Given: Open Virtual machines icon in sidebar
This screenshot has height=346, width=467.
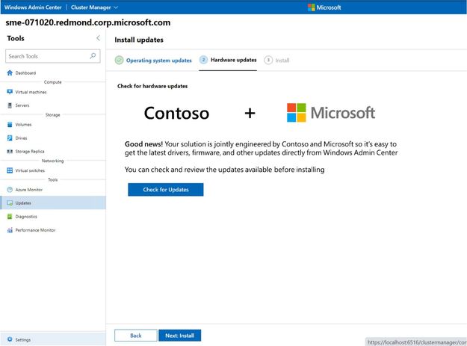Looking at the screenshot, I should (x=10, y=92).
